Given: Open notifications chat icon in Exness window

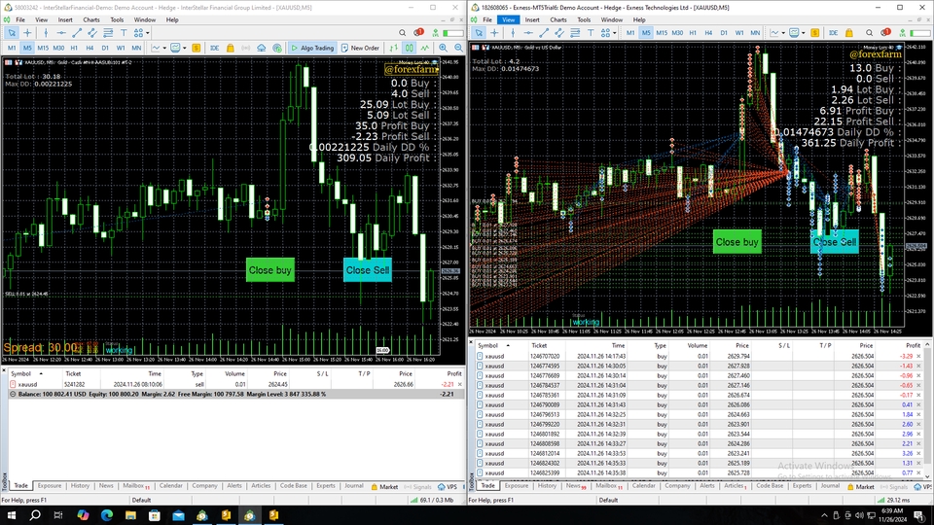Looking at the screenshot, I should click(885, 33).
